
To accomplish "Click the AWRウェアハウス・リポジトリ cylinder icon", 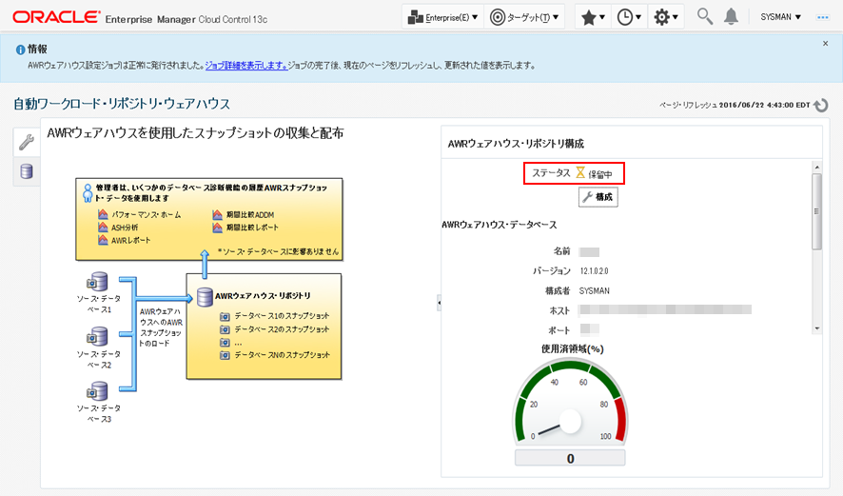I will pos(205,296).
